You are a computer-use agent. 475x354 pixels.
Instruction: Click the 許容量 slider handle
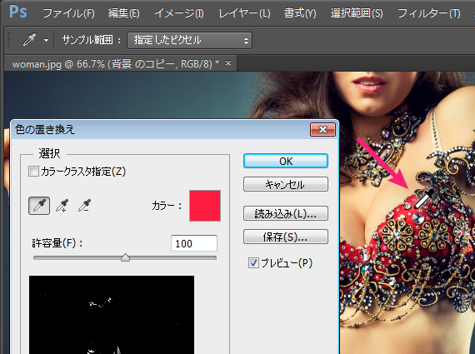[x=125, y=257]
